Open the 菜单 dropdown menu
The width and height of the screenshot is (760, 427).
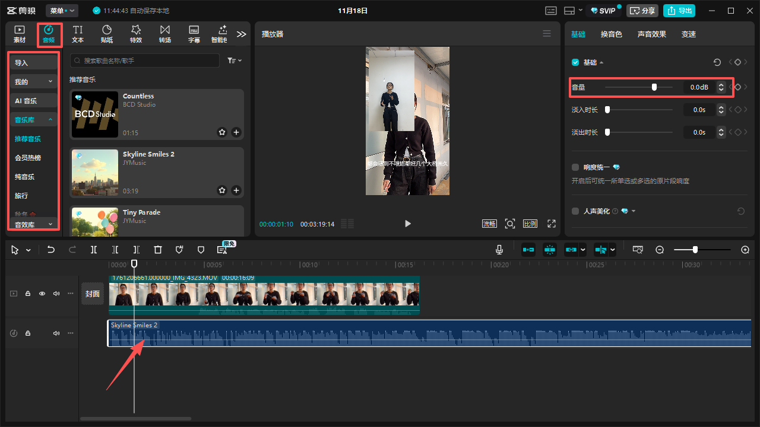(x=62, y=11)
